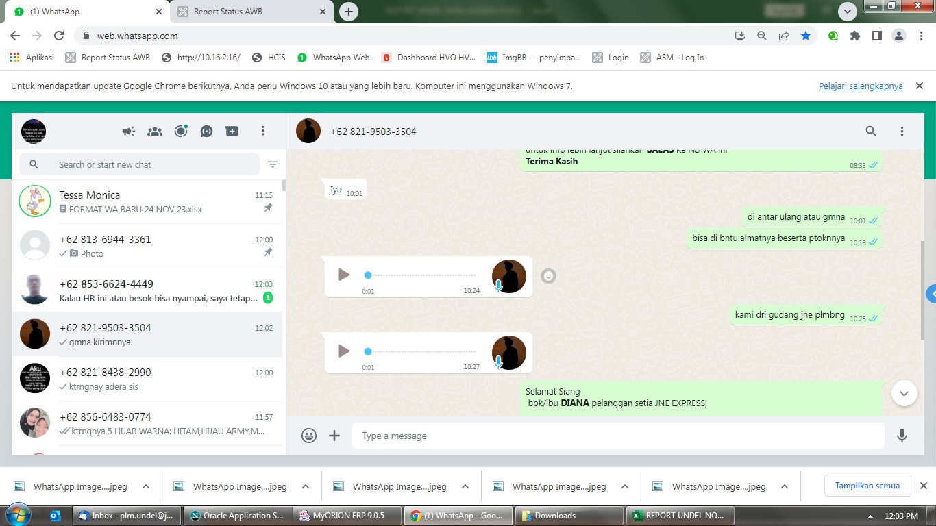Open chat with +62 813-6944-3361

pyautogui.click(x=147, y=246)
